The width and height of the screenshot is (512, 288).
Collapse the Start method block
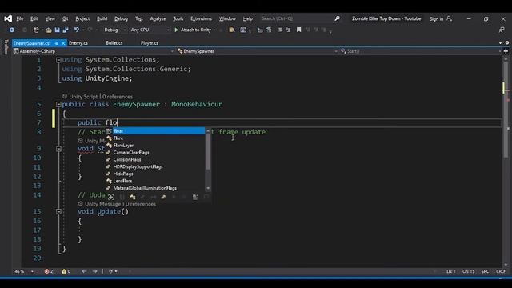tap(58, 149)
